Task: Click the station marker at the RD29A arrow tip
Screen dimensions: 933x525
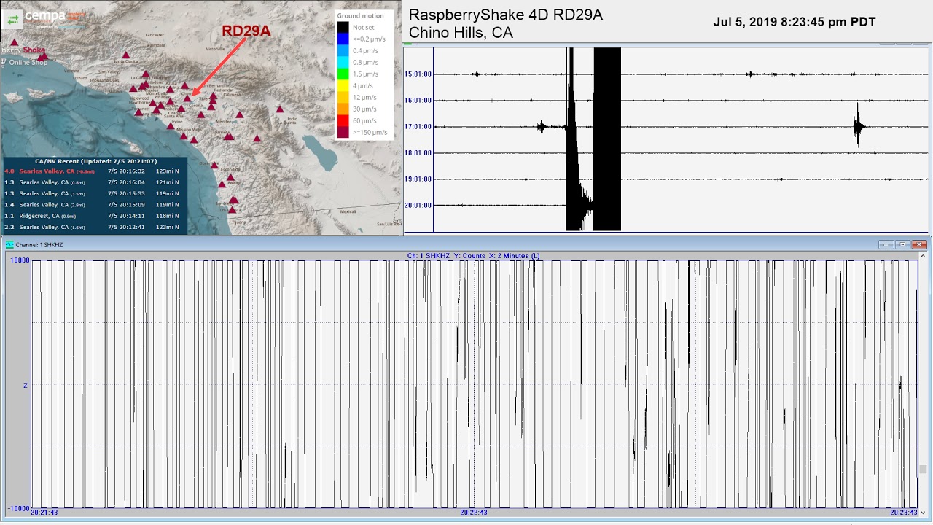Action: coord(187,98)
